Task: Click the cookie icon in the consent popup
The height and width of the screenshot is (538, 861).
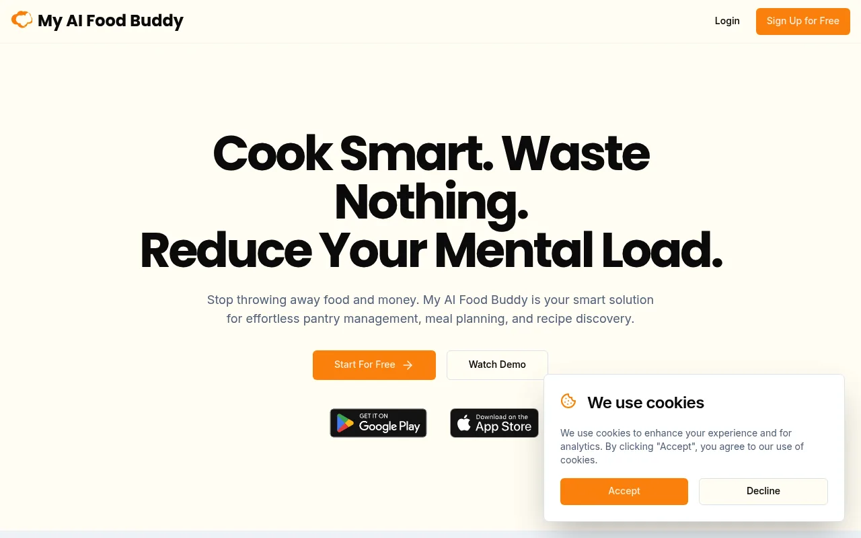Action: (568, 401)
